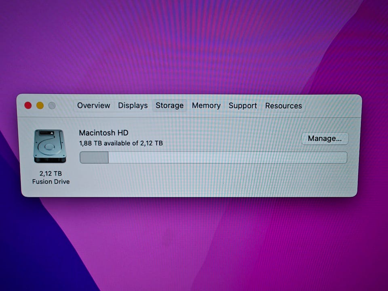Screen dimensions: 388x291
Task: Go to the Support tab
Action: pyautogui.click(x=243, y=106)
